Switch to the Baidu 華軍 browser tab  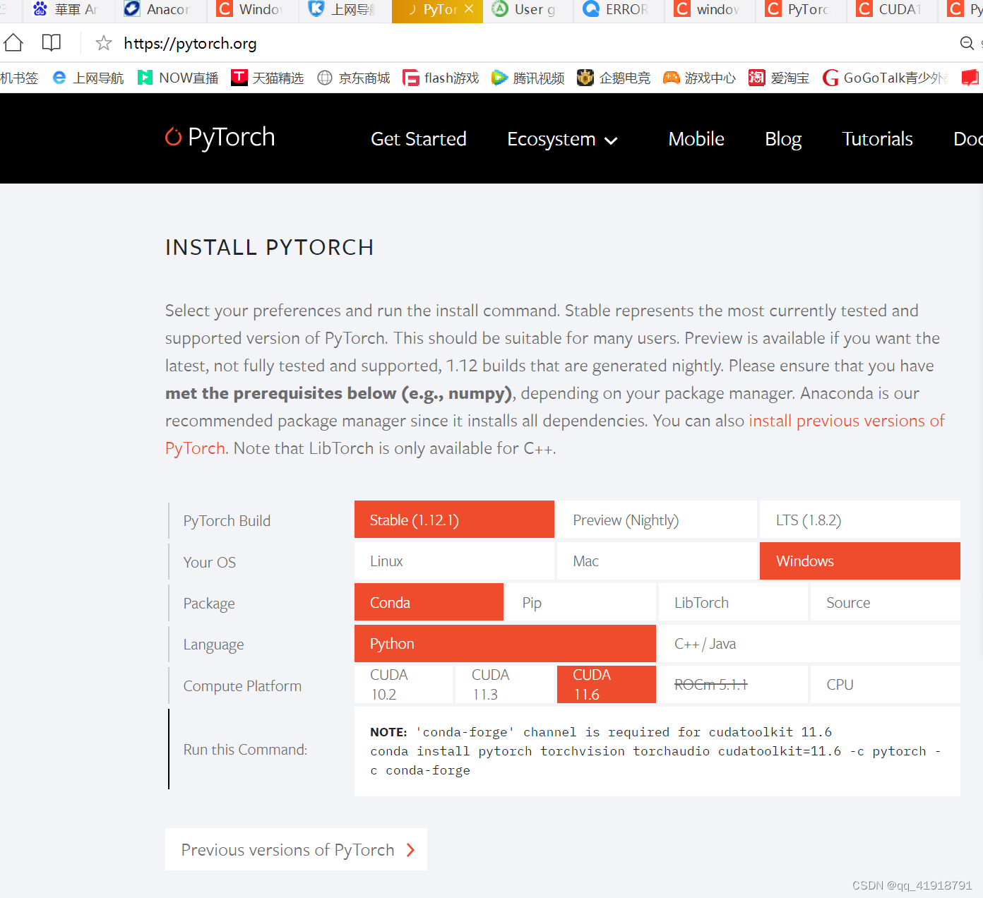[68, 10]
